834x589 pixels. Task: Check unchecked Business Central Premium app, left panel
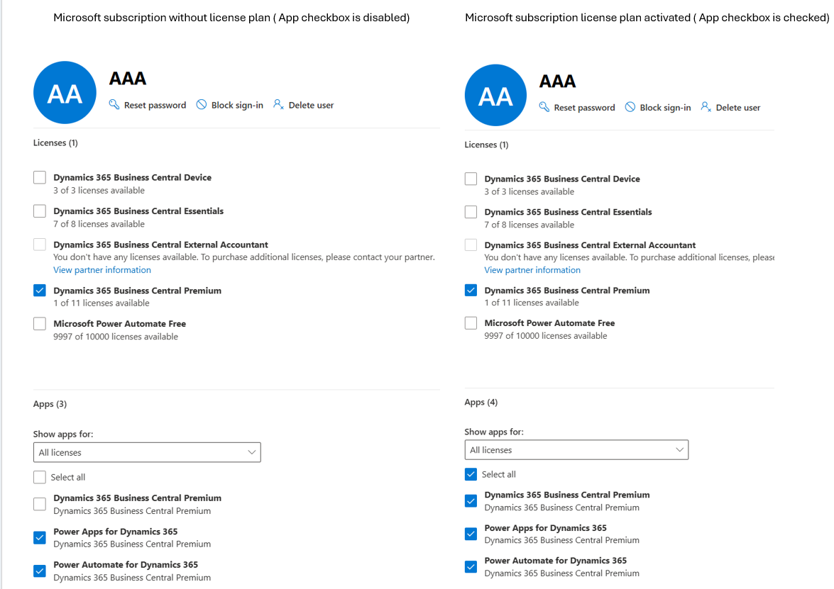tap(40, 504)
